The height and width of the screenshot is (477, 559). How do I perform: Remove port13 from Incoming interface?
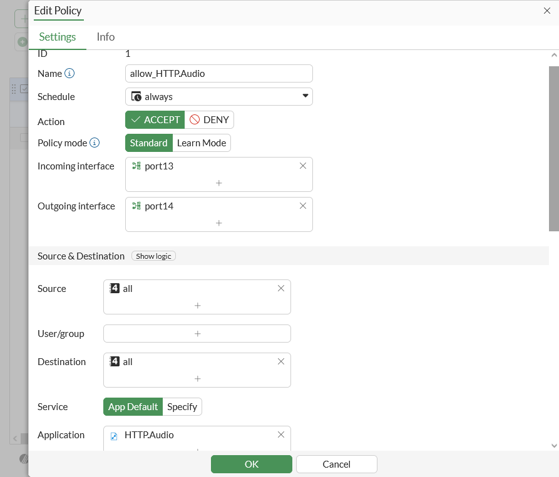(x=303, y=166)
